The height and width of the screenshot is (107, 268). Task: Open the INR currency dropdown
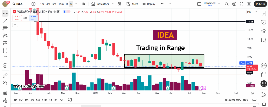coord(252,12)
